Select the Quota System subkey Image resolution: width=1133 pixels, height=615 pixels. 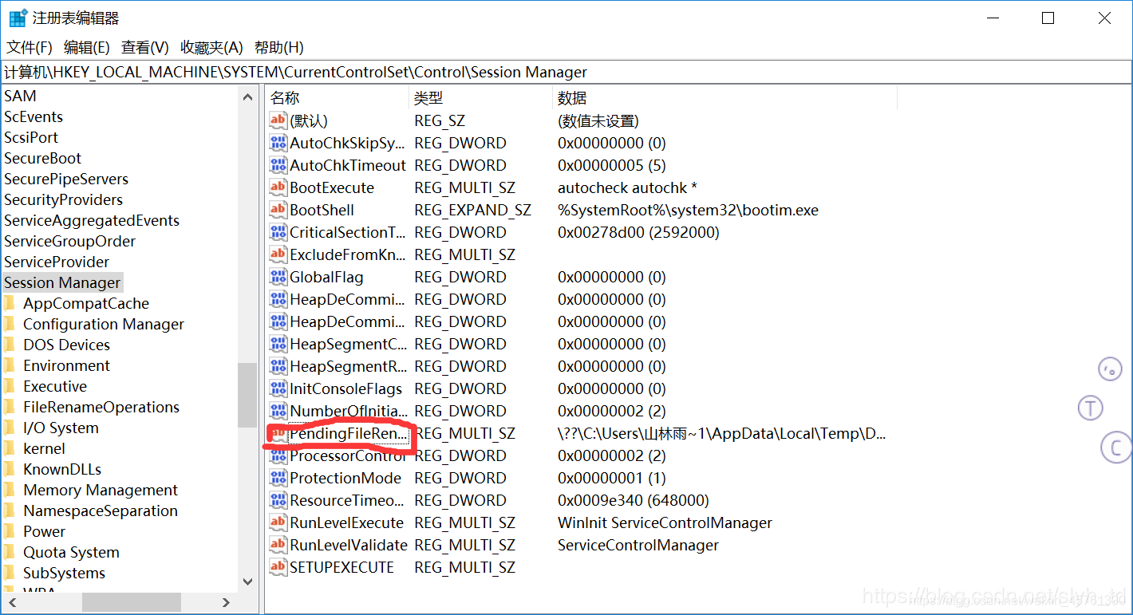[72, 551]
